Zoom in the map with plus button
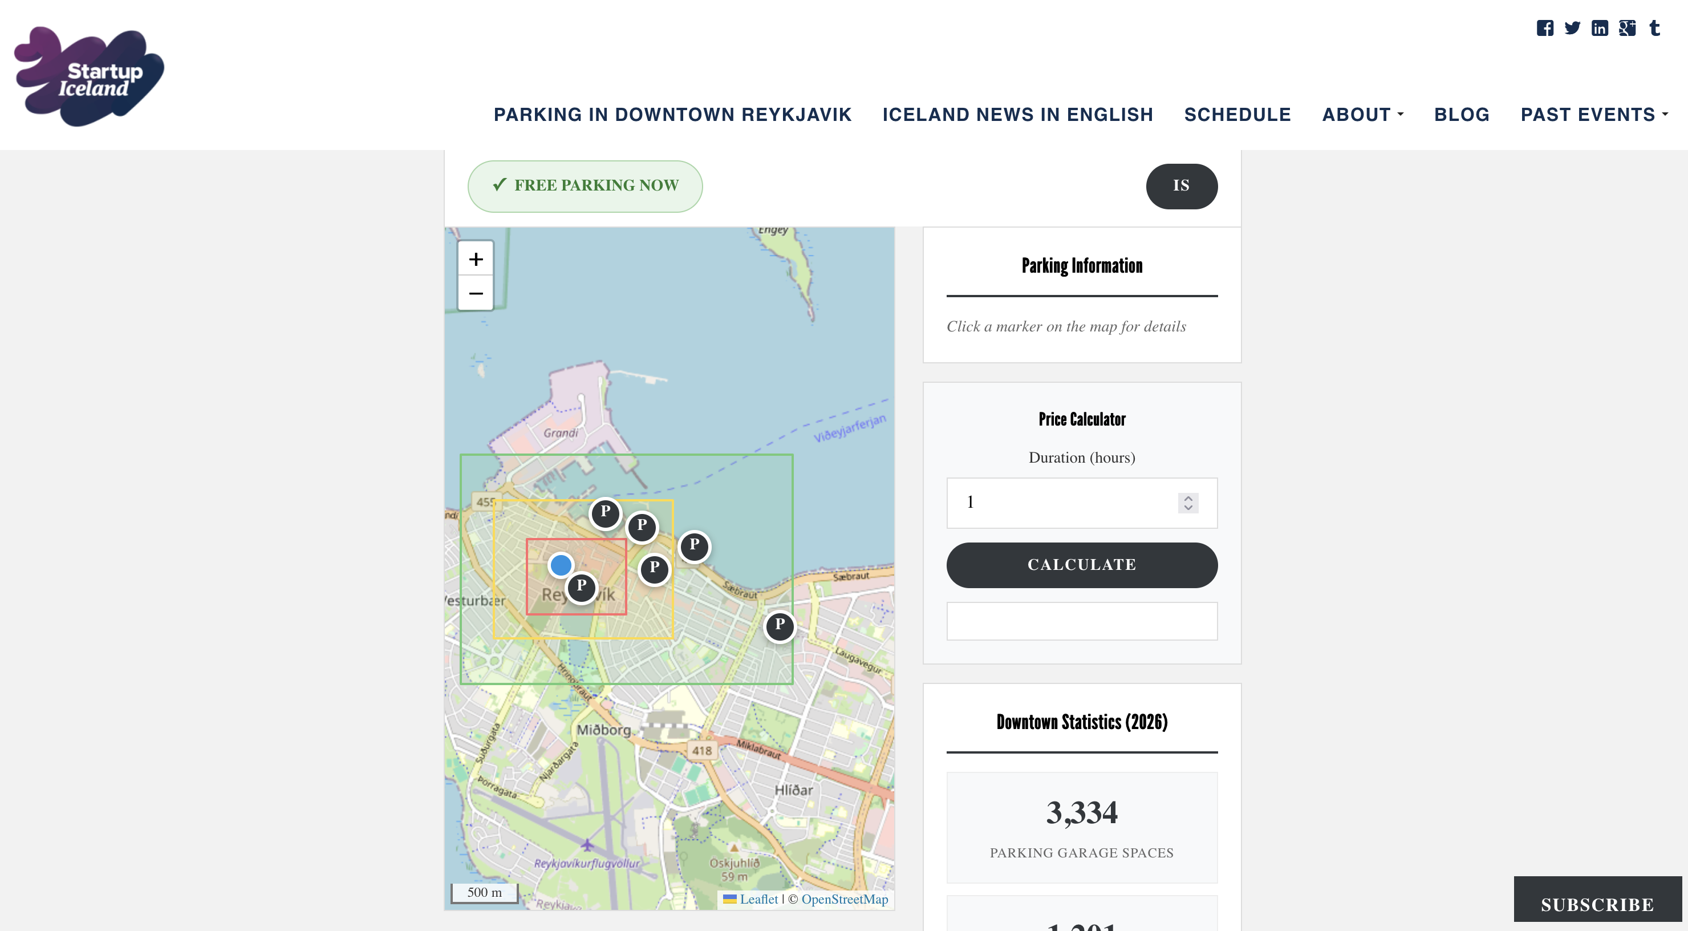The width and height of the screenshot is (1688, 931). coord(476,259)
